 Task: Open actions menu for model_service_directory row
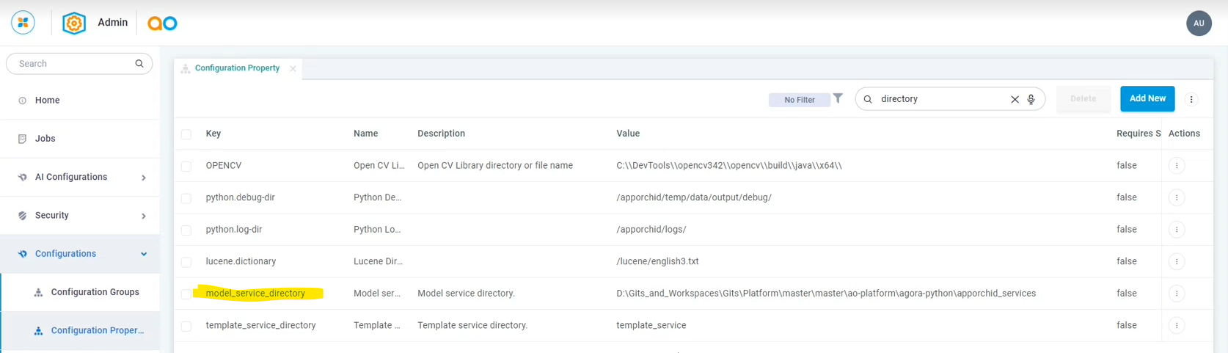click(x=1177, y=294)
